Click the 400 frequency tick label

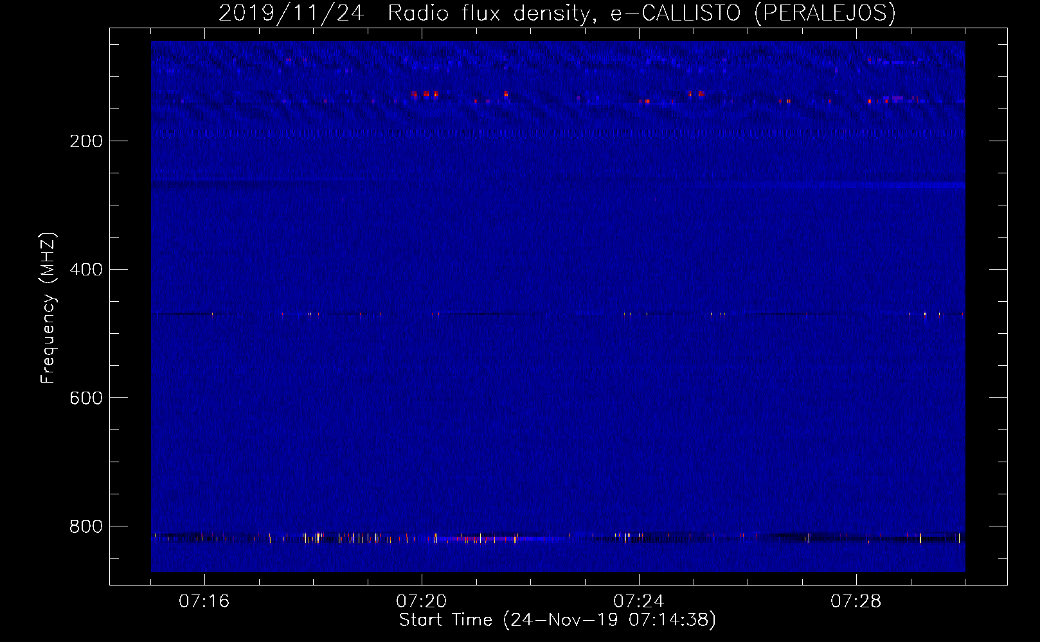tap(86, 270)
